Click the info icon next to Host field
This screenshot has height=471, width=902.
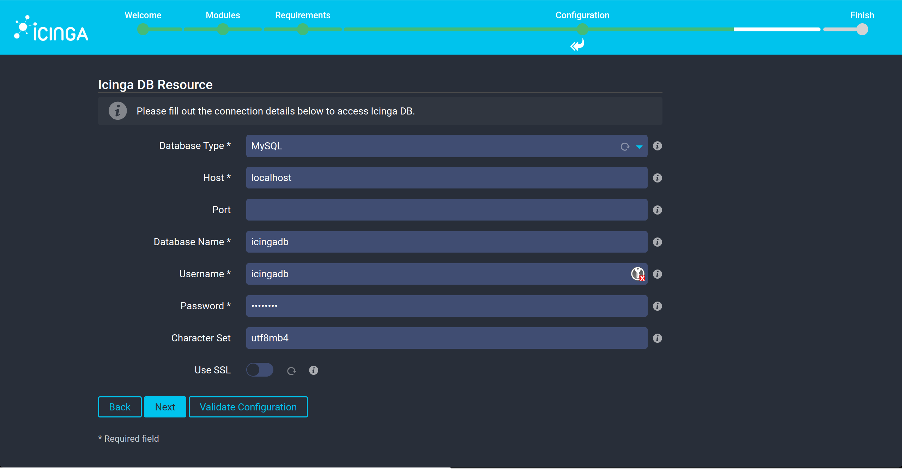pyautogui.click(x=657, y=178)
